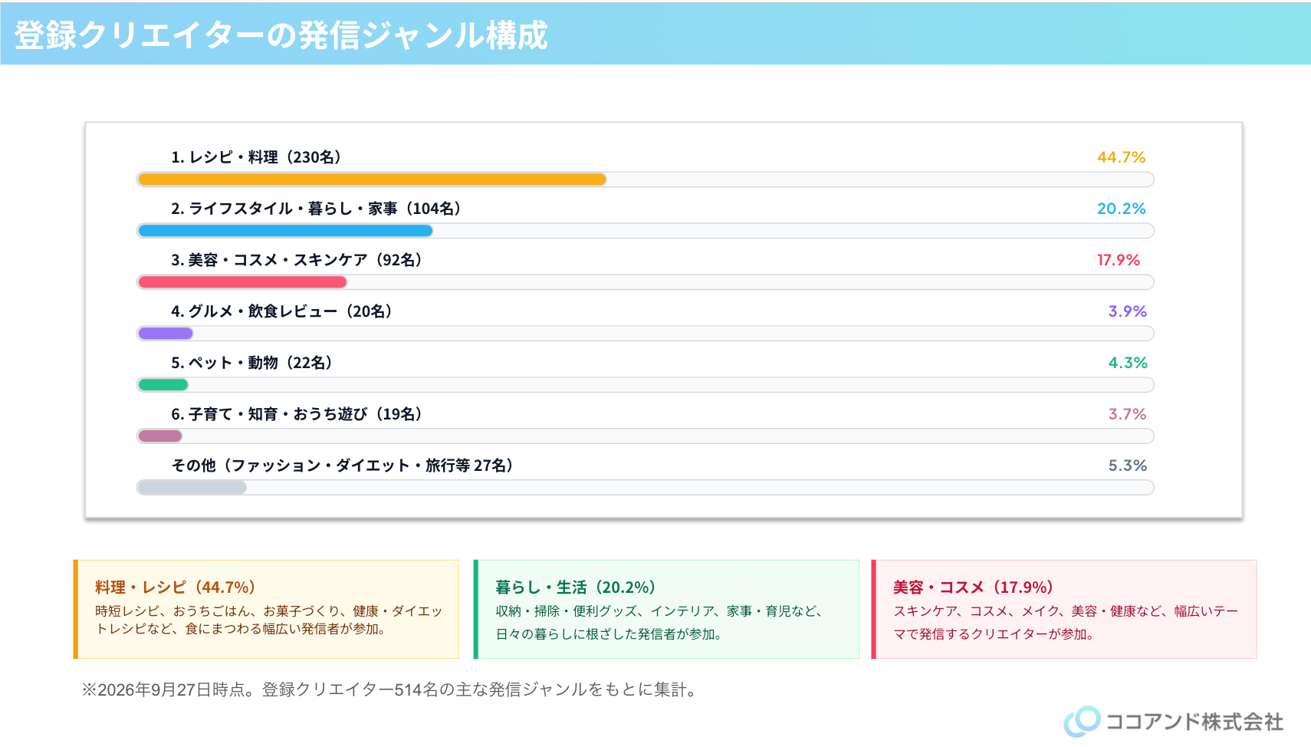Screen dimensions: 1311x747
Task: Click the orange レシピ・料理 progress bar
Action: 372,179
